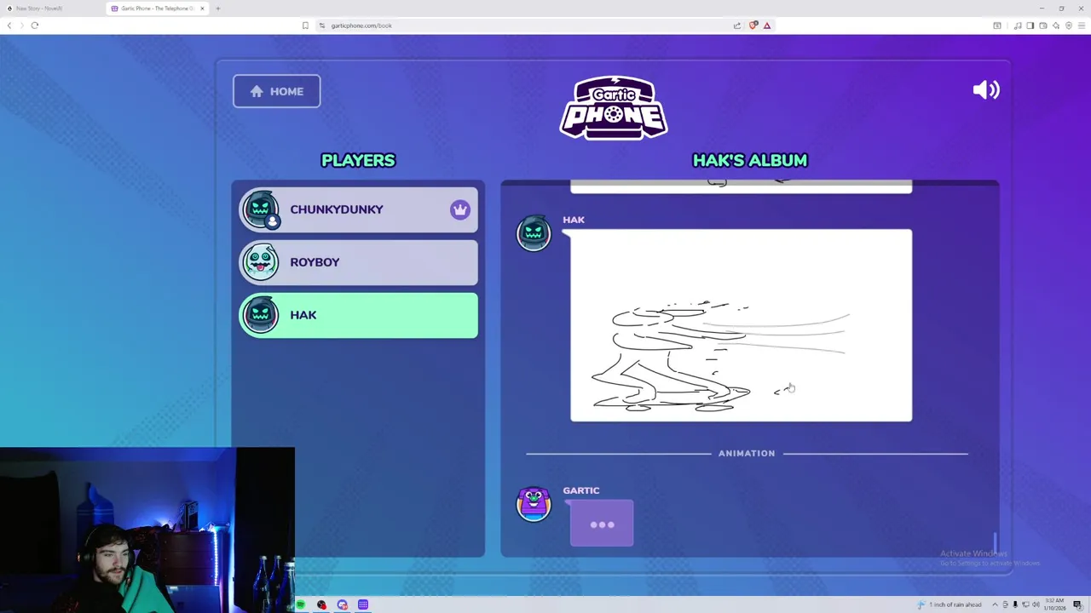The image size is (1091, 613).
Task: Switch to the New Story browser tab
Action: coord(51,9)
